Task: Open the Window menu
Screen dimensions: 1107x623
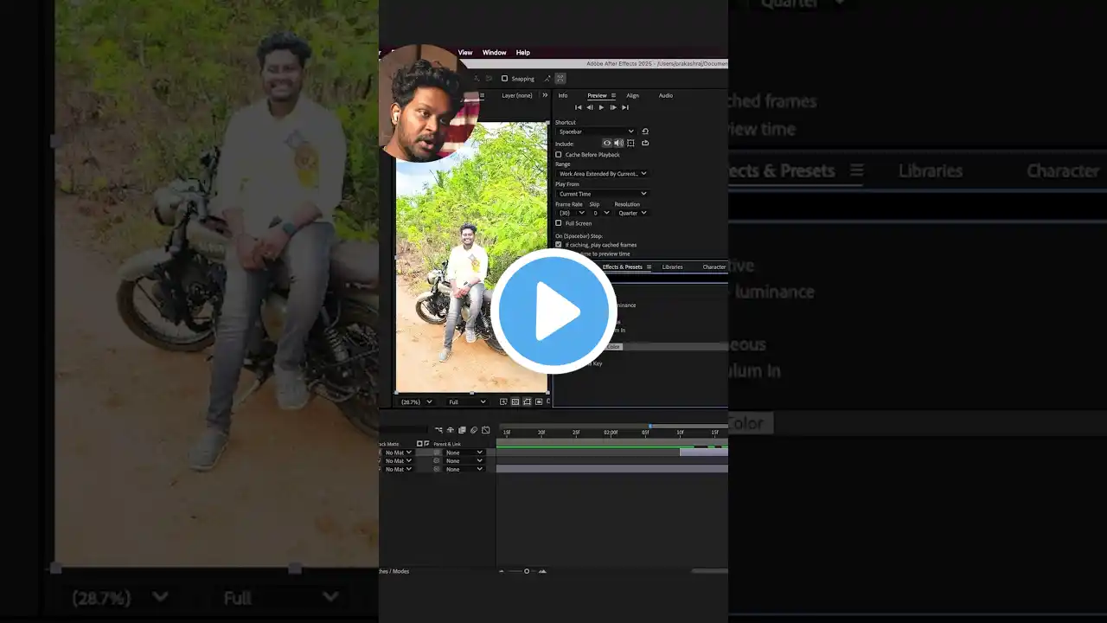Action: point(495,53)
